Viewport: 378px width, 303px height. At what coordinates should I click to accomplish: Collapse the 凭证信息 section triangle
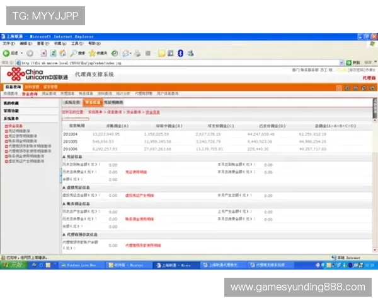click(x=64, y=156)
